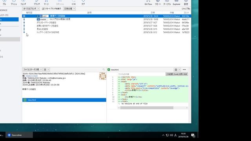Open the Windows notification center icon

(x=193, y=136)
